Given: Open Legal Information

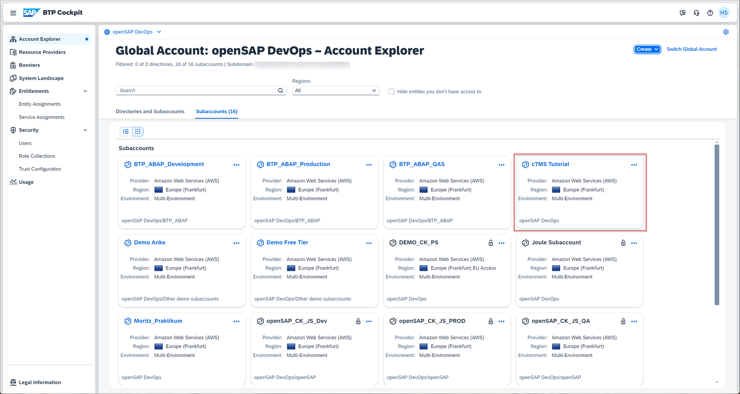Looking at the screenshot, I should point(40,383).
